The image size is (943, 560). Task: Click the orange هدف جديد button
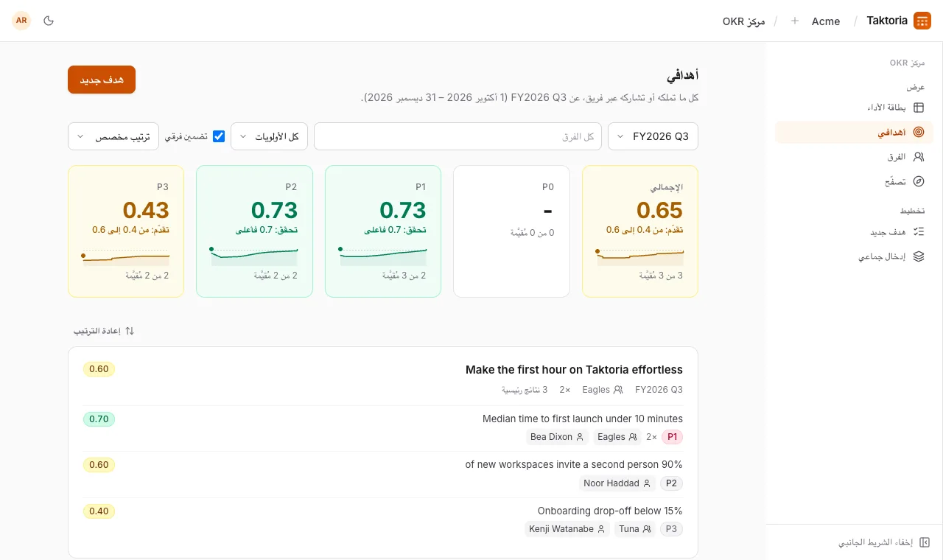point(102,80)
